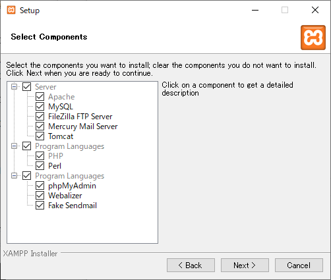
Task: Toggle the phpMyAdmin checkbox
Action: pos(40,186)
